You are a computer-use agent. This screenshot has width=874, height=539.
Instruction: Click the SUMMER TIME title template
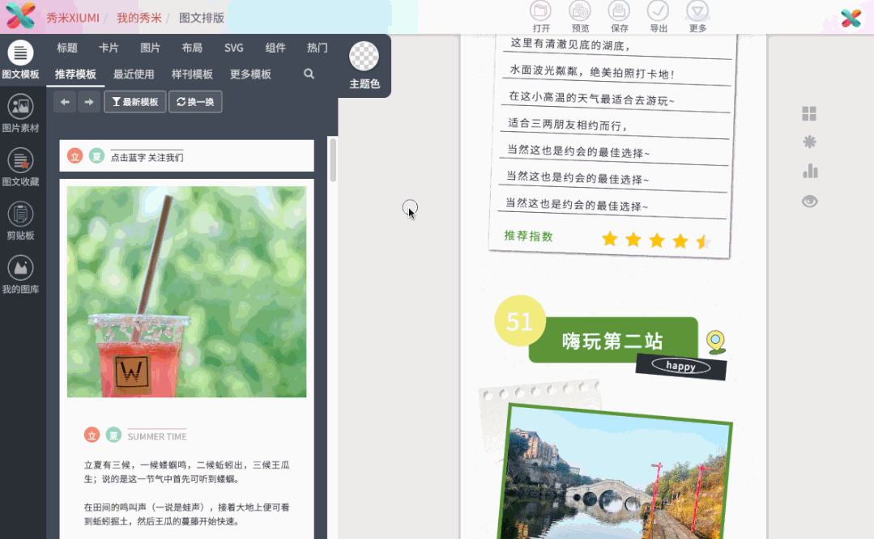pyautogui.click(x=135, y=435)
